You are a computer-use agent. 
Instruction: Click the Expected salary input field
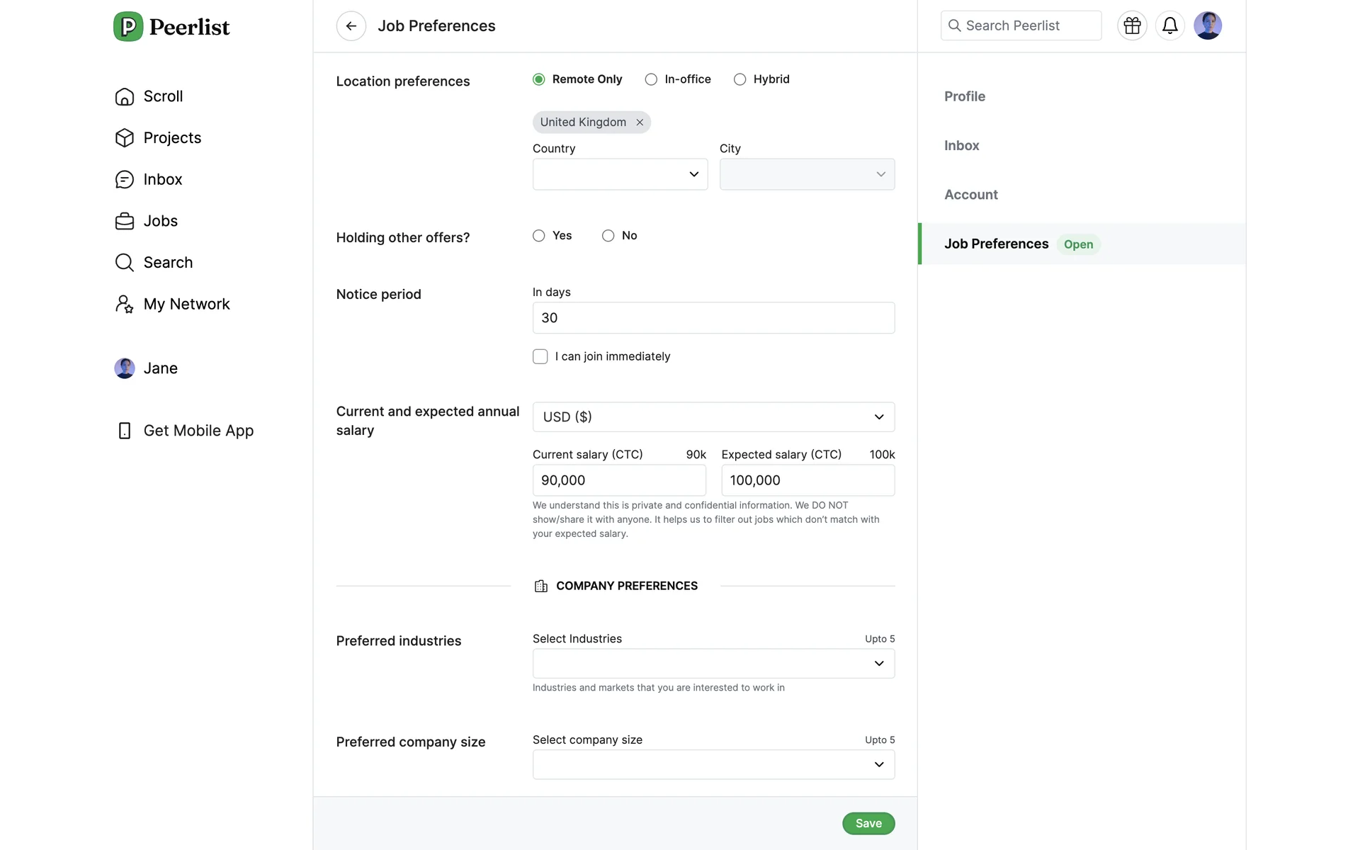coord(807,480)
